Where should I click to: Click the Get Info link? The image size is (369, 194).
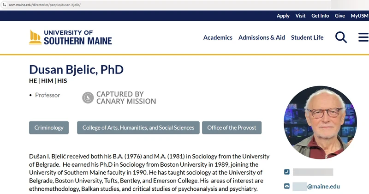click(x=320, y=16)
